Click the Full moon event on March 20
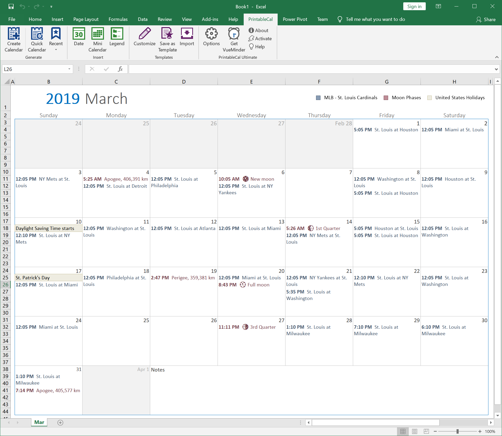This screenshot has width=502, height=436. point(244,285)
